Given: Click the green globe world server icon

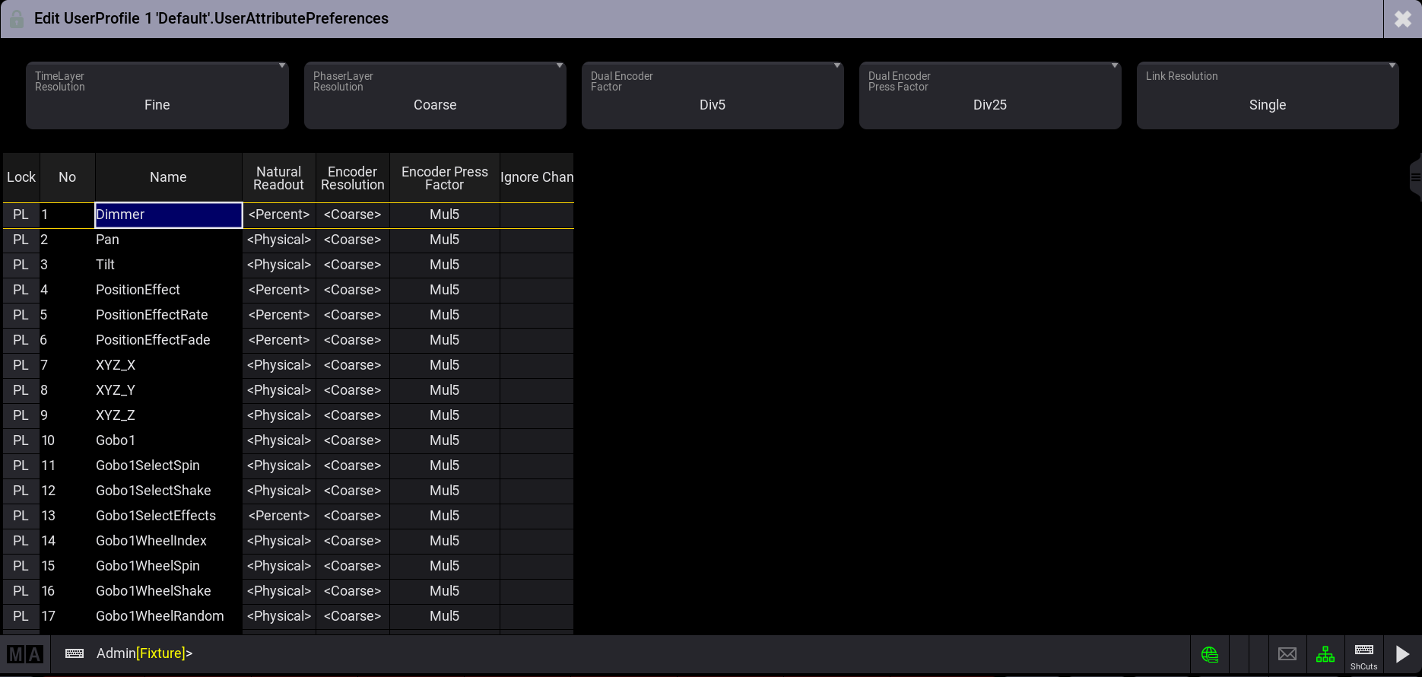Looking at the screenshot, I should click(x=1210, y=654).
